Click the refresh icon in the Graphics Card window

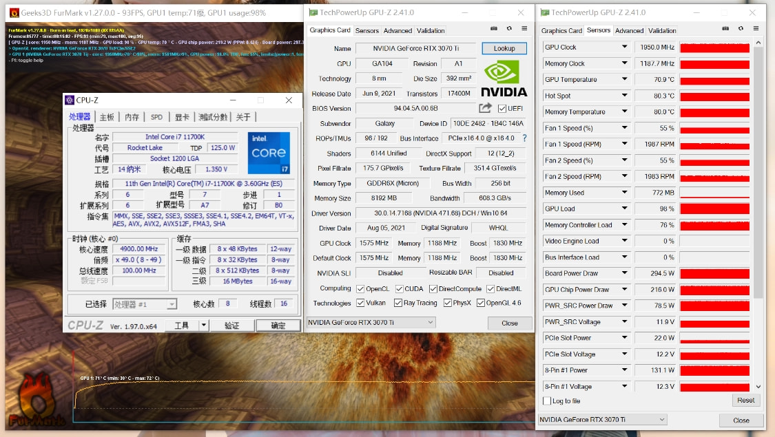(x=509, y=29)
